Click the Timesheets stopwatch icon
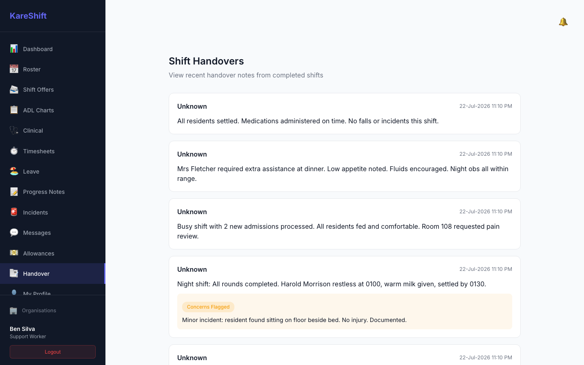This screenshot has height=365, width=584. pos(14,151)
